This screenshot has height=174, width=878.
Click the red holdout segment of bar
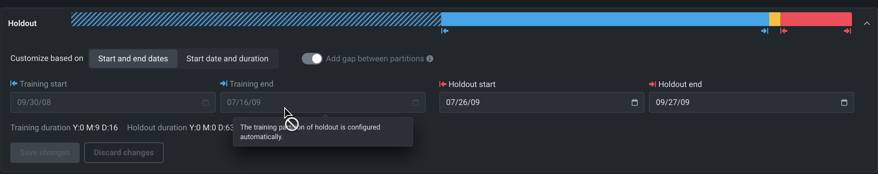tap(816, 19)
